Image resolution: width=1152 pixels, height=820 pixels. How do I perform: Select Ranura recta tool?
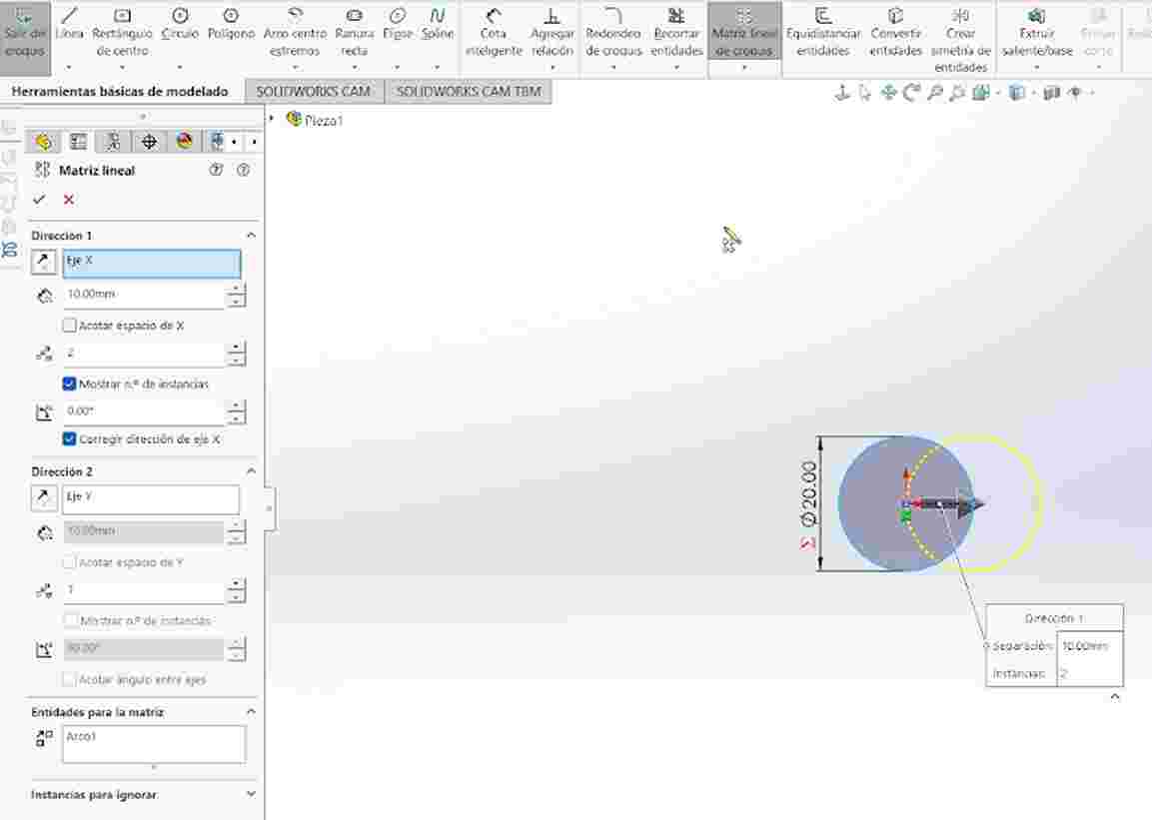tap(354, 32)
